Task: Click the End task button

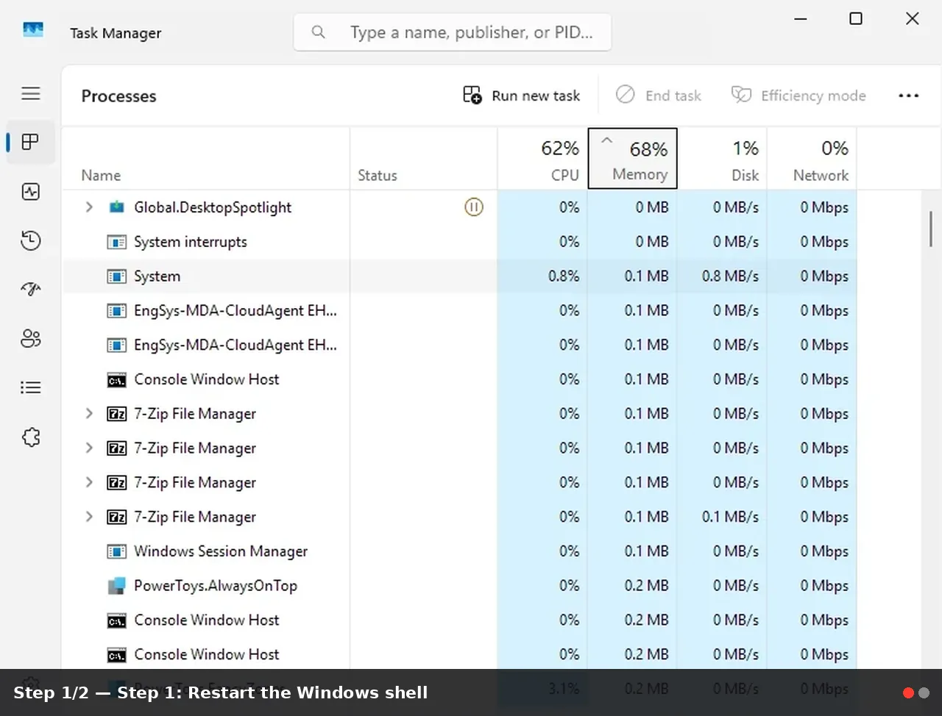Action: click(x=659, y=96)
